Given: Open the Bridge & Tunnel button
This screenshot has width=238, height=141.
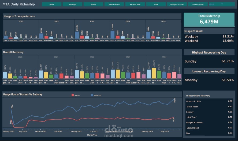Looking at the screenshot, I should (177, 4).
